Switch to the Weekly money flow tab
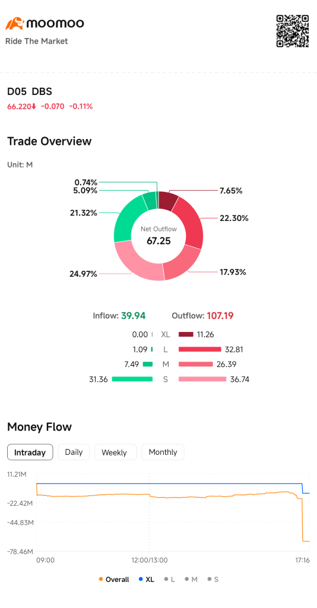This screenshot has height=608, width=317. tap(115, 452)
